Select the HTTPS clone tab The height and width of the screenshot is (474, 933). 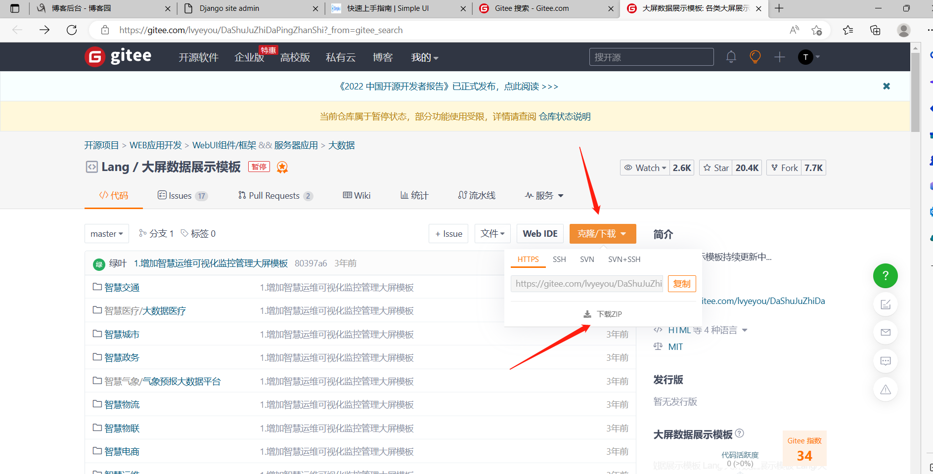[528, 259]
